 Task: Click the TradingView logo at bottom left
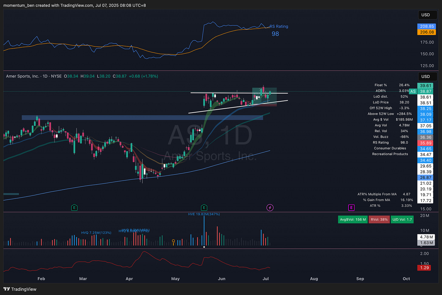pos(20,289)
